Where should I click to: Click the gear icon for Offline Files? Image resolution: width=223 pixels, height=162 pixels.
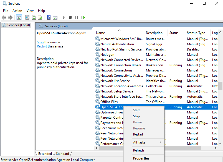coord(98,102)
